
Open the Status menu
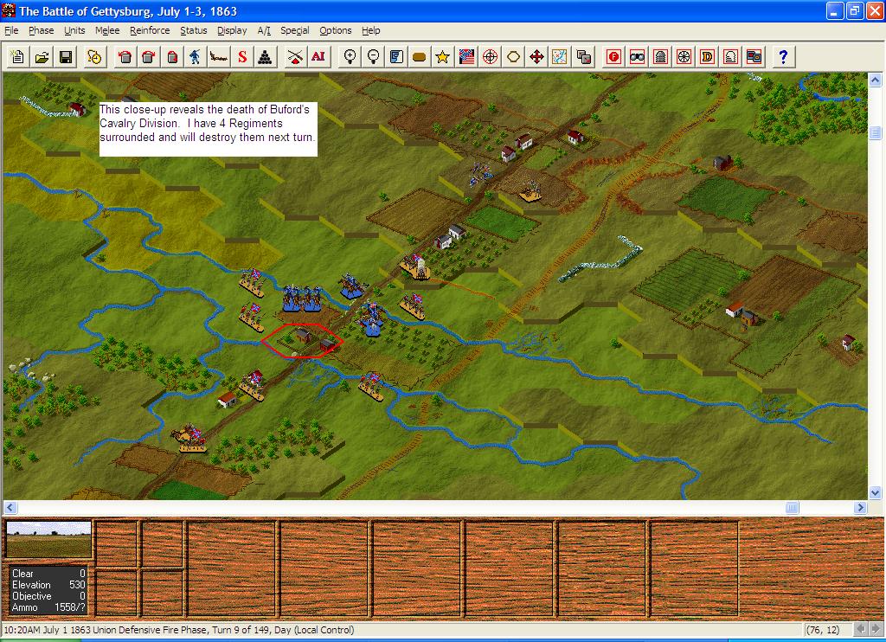pos(194,30)
